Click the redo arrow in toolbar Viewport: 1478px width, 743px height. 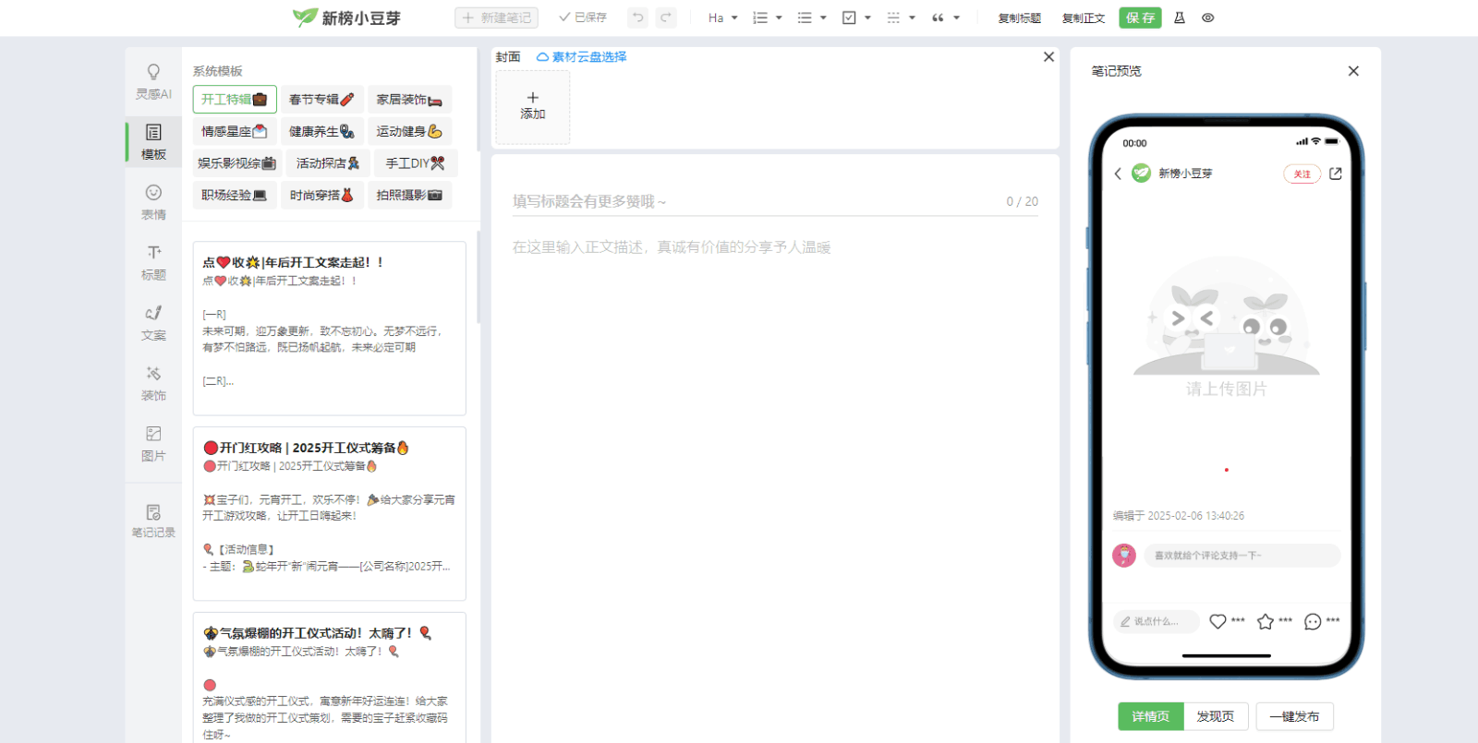click(666, 18)
